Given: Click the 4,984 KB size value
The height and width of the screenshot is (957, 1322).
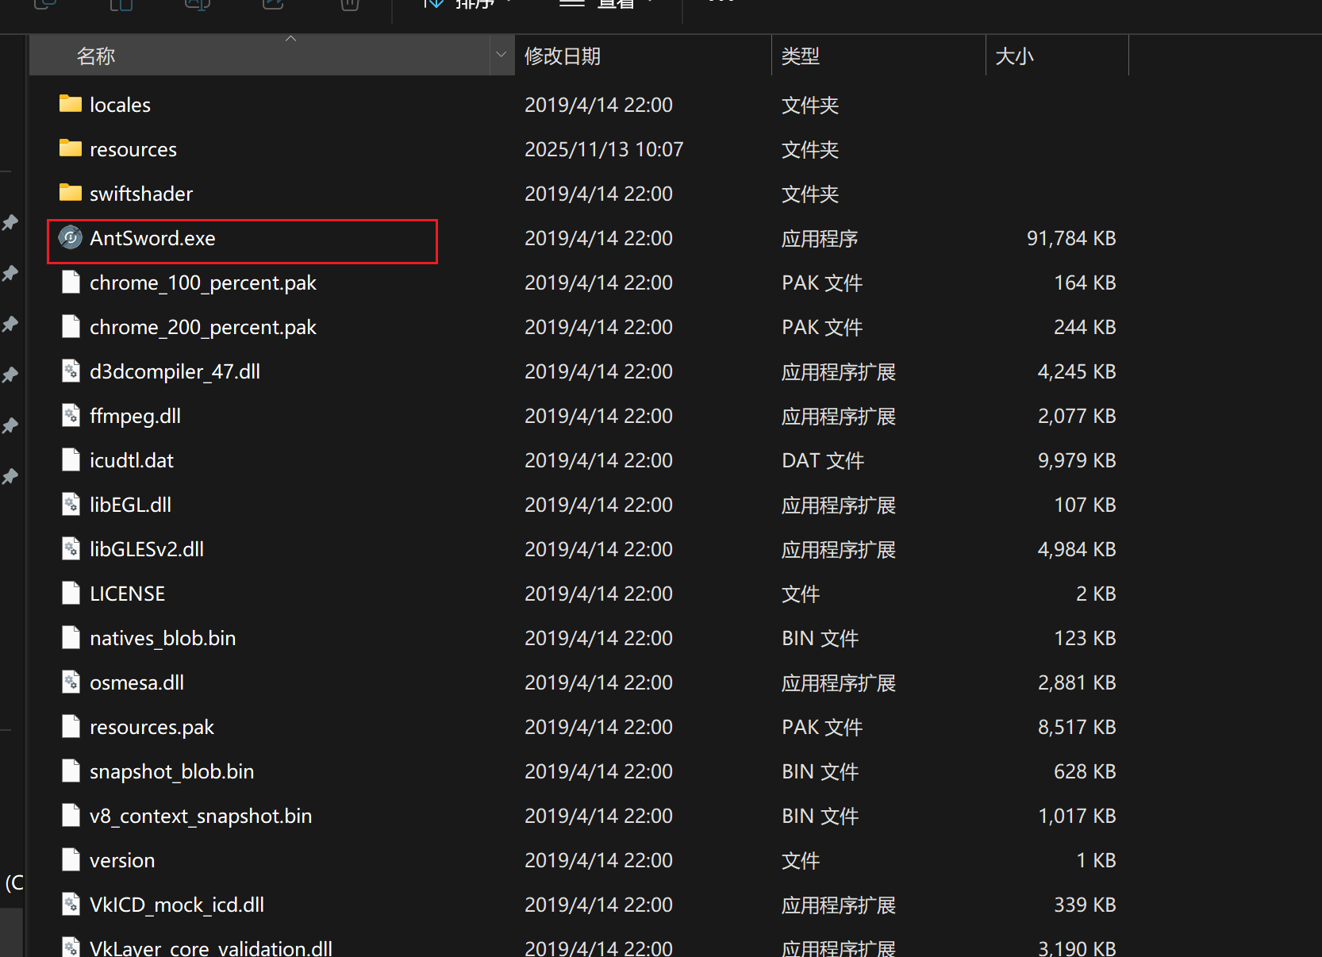Looking at the screenshot, I should tap(1077, 549).
